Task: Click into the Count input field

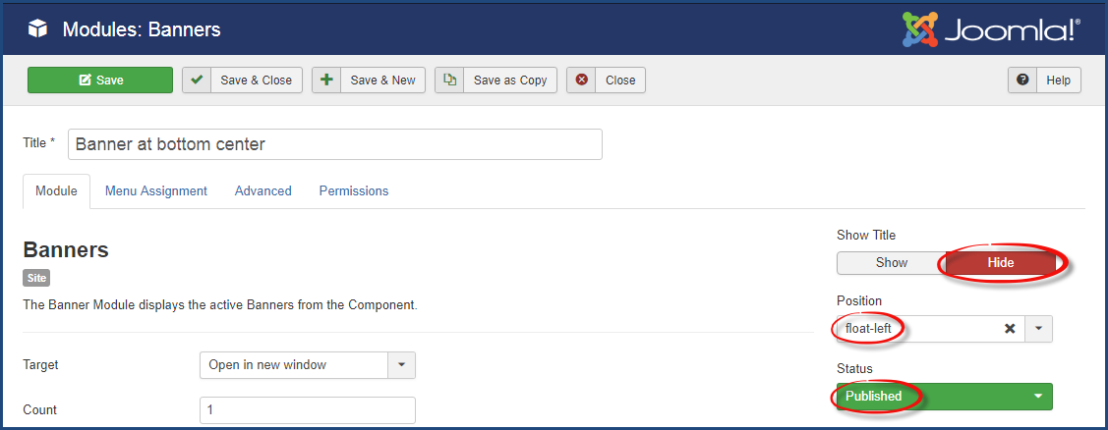Action: click(308, 409)
